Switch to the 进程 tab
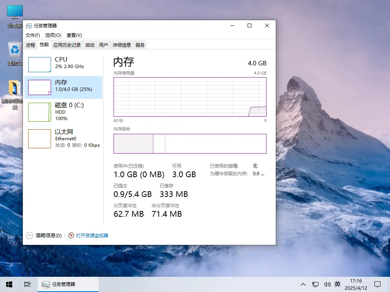Viewport: 390px width, 292px height. [x=30, y=44]
